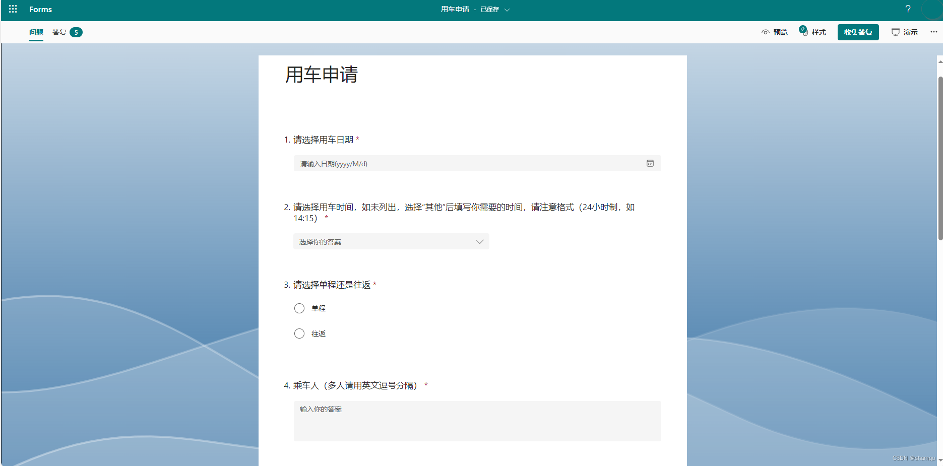Open the more options ellipsis icon

(x=933, y=32)
